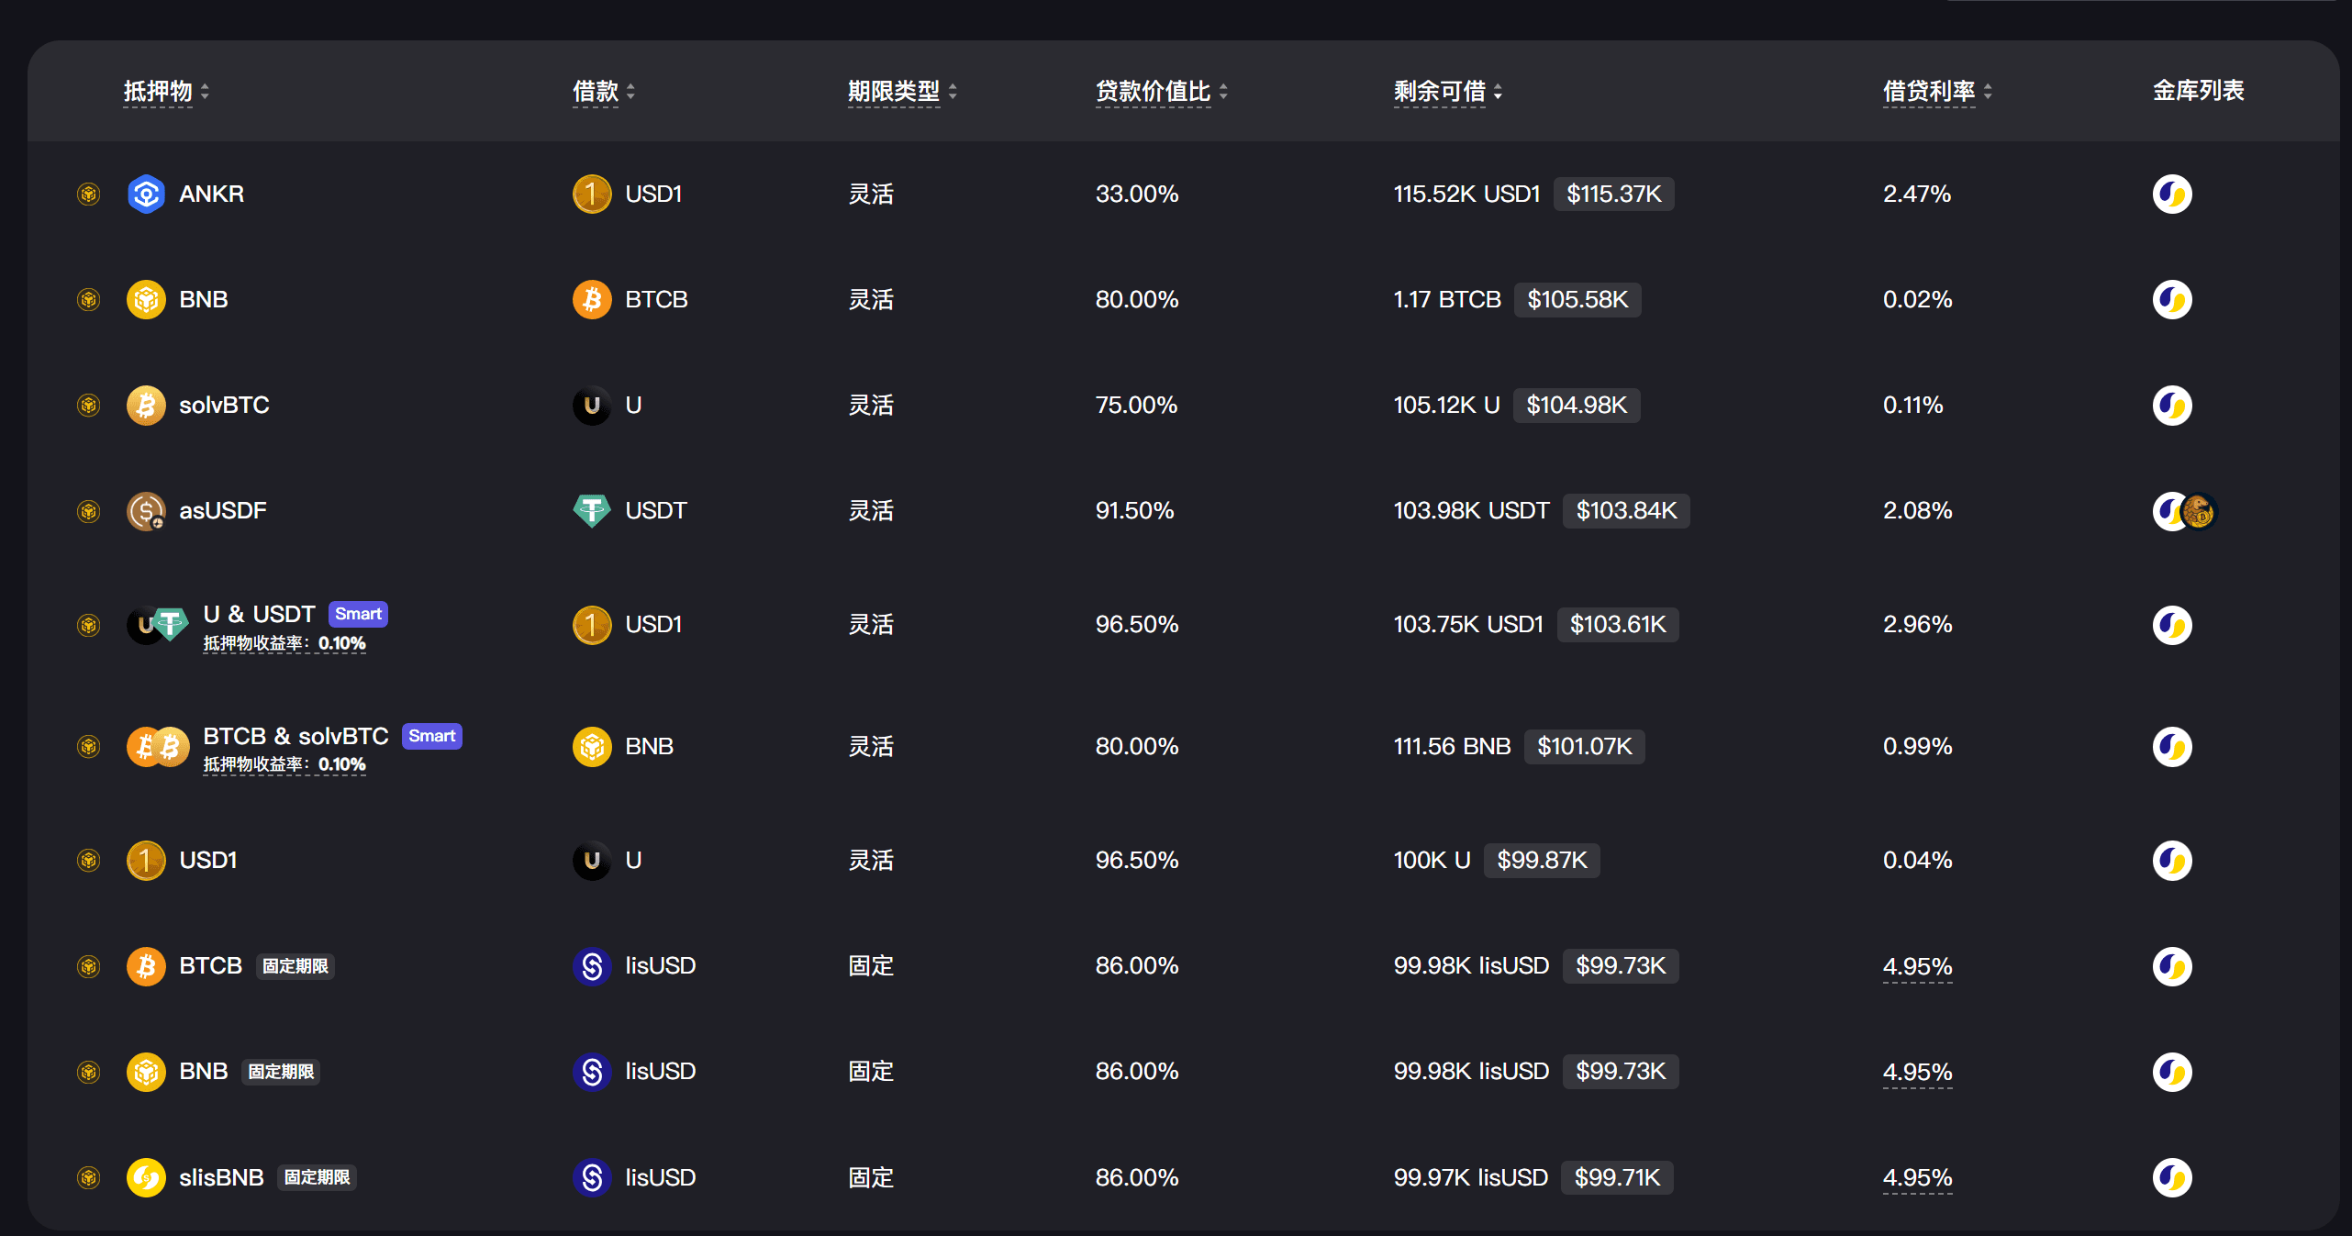This screenshot has height=1236, width=2352.
Task: Click BNB chain icon left of solvBTC
Action: pos(89,405)
